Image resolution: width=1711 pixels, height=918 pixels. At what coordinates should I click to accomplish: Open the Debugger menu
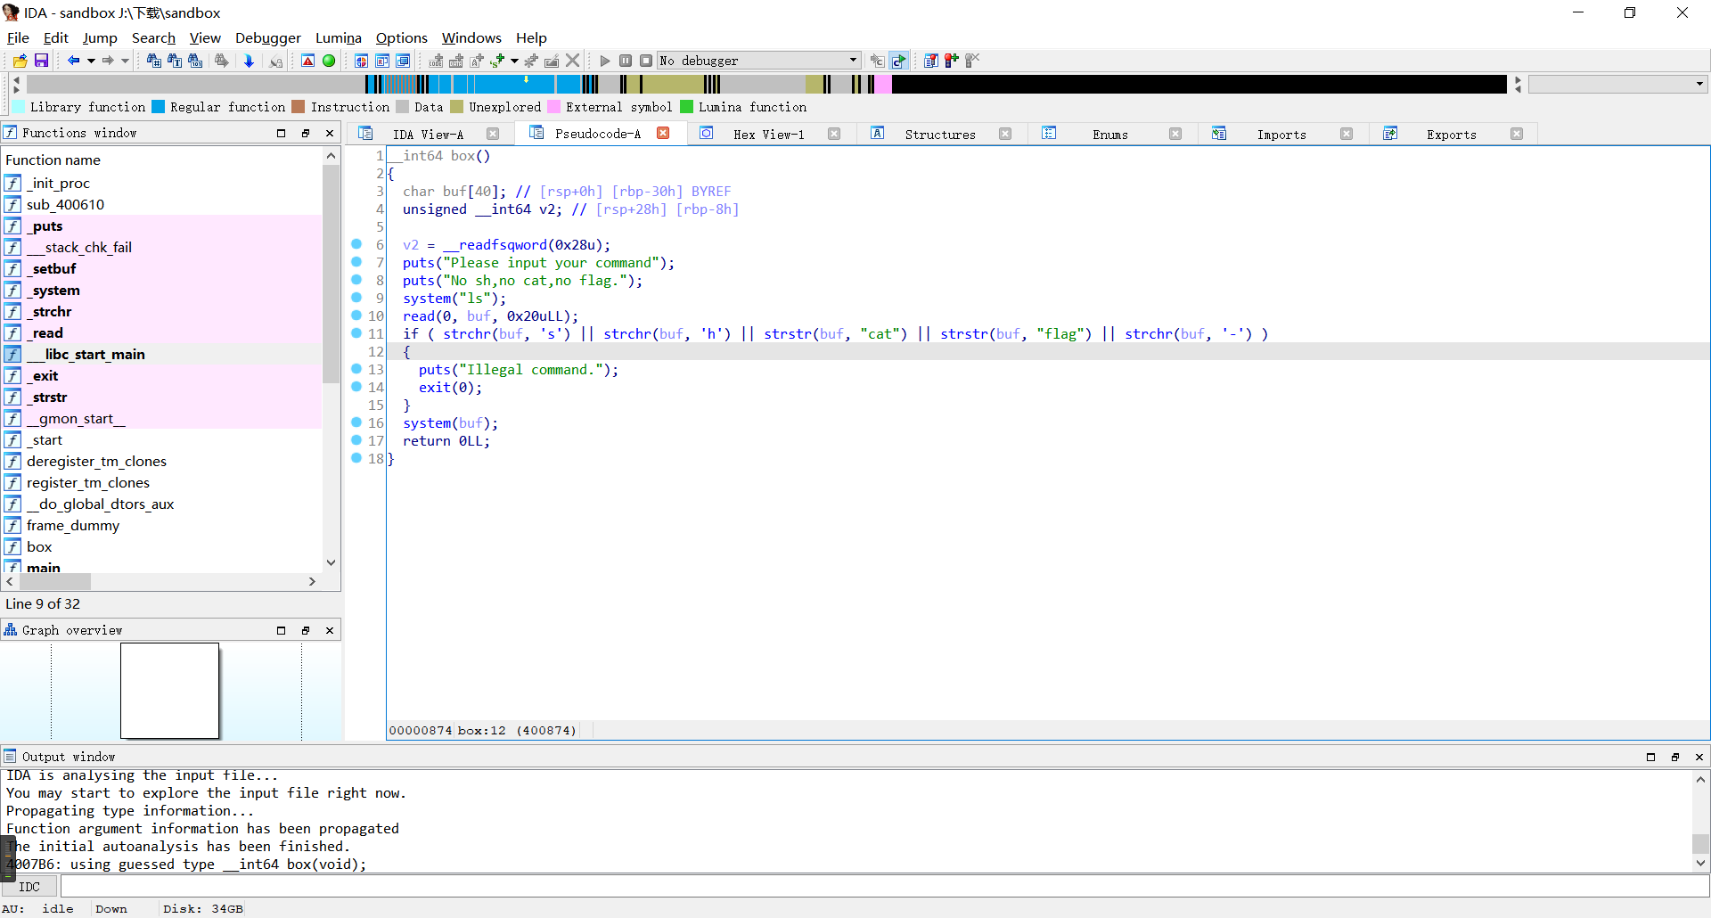[267, 37]
